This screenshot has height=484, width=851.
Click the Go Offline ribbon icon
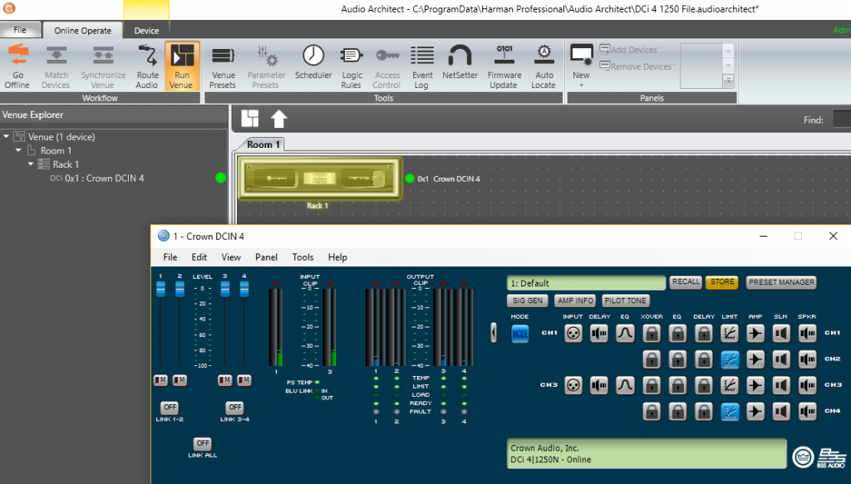coord(17,66)
